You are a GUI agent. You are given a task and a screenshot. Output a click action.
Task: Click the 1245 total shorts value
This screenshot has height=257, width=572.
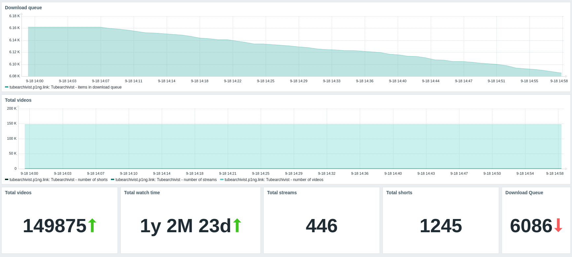pos(441,226)
